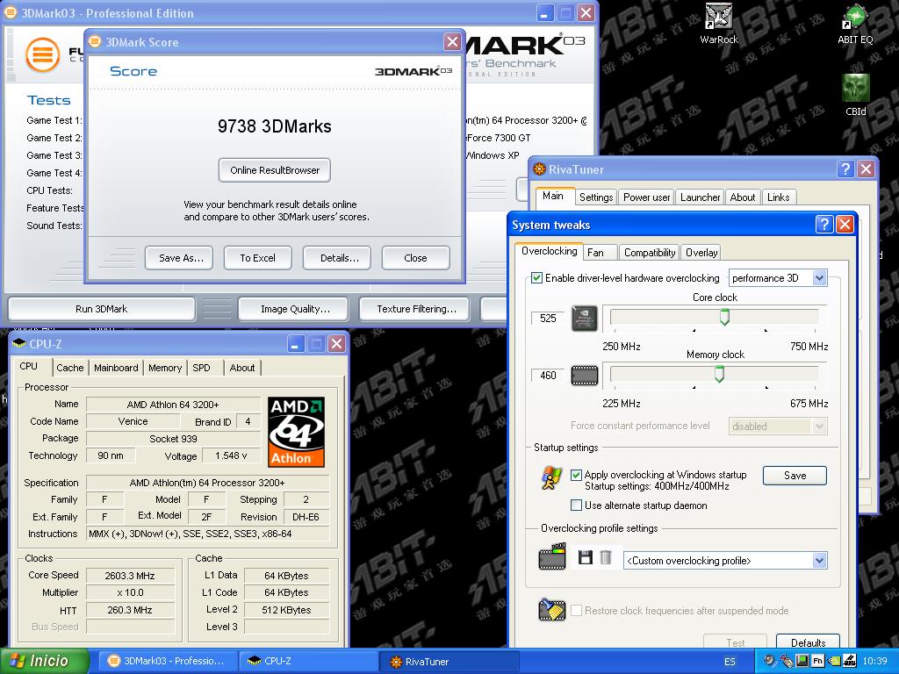This screenshot has width=899, height=674.
Task: Save the overclocking profile with floppy icon
Action: (585, 557)
